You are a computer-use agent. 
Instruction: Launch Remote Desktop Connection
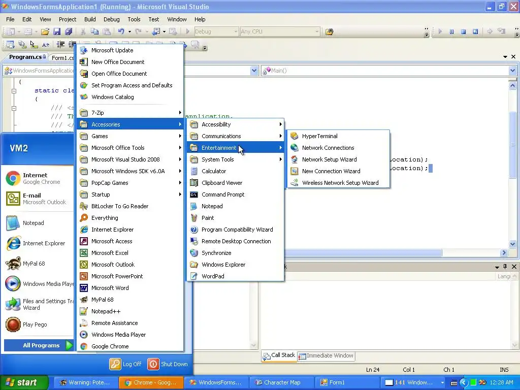point(236,241)
